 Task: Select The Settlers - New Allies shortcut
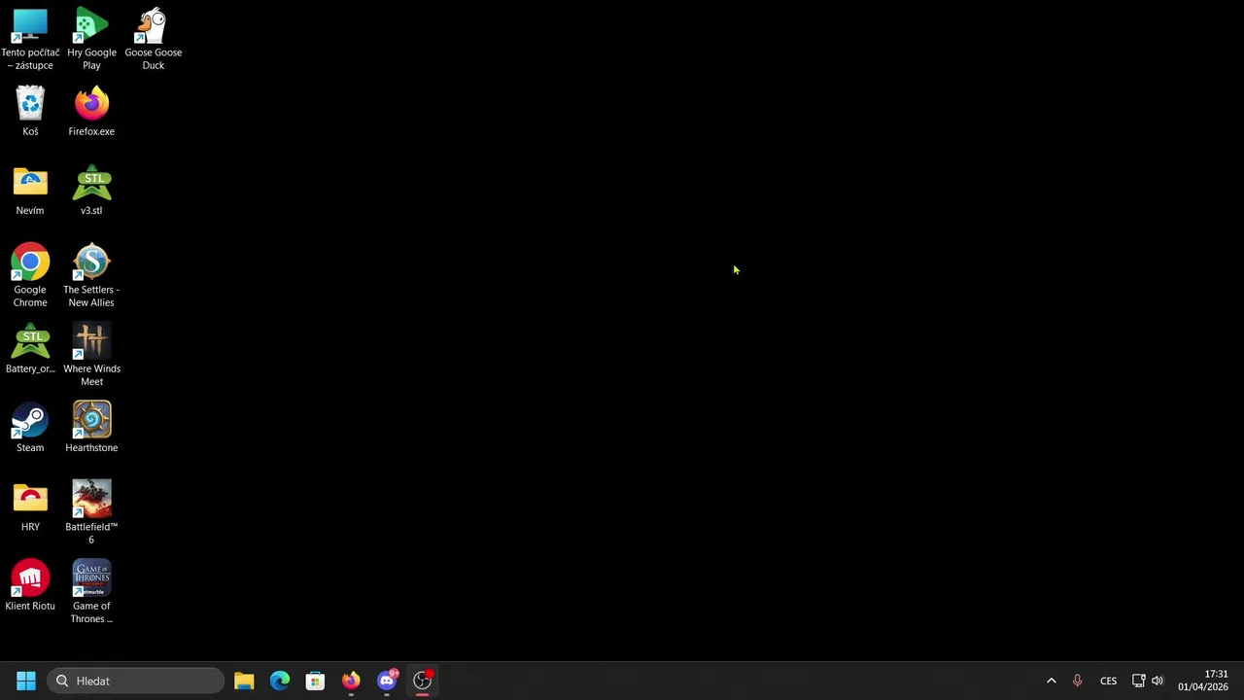[x=91, y=275]
